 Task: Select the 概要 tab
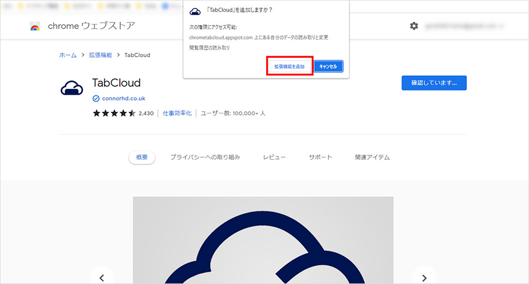click(142, 157)
